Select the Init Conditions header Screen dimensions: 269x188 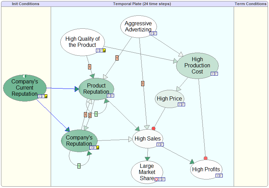coord(26,4)
